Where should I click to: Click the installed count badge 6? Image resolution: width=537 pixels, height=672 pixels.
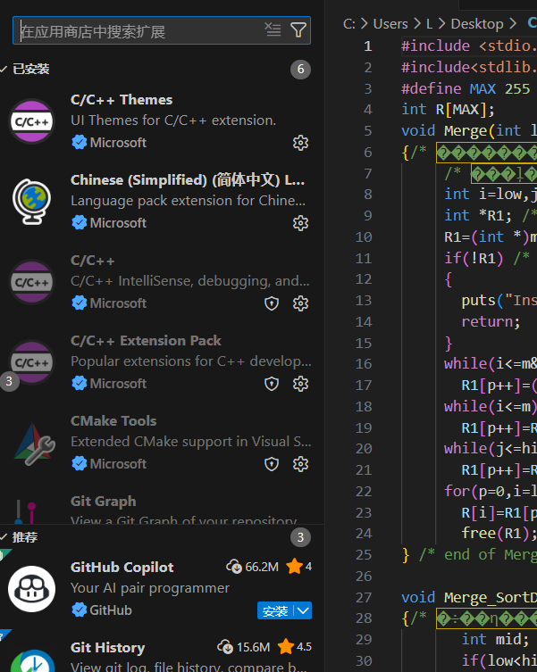pyautogui.click(x=300, y=69)
